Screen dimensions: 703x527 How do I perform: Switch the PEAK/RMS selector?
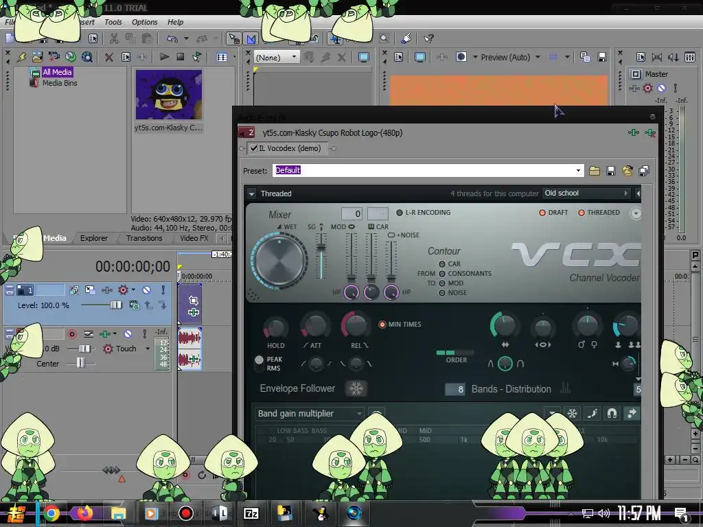click(259, 364)
